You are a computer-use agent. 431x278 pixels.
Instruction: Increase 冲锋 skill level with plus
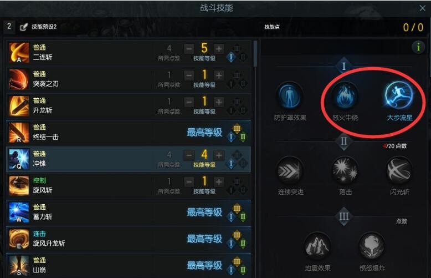coord(219,155)
